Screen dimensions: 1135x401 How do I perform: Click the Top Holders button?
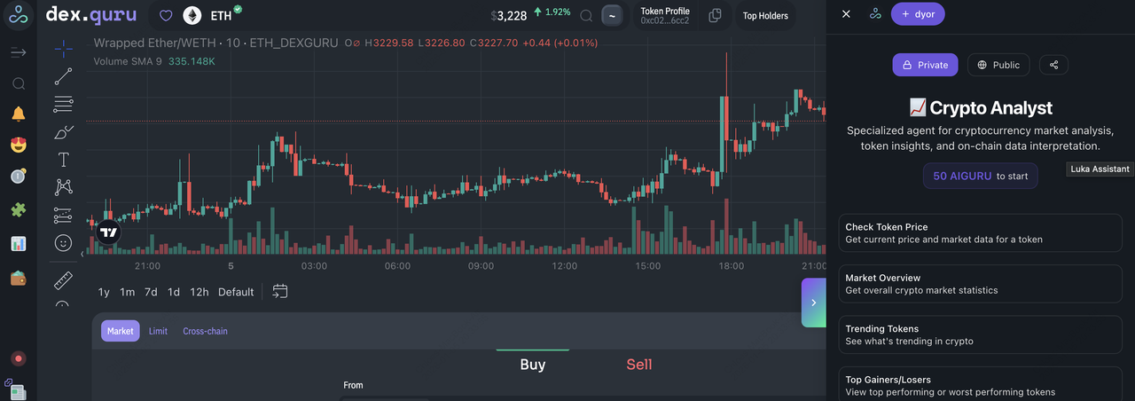764,16
